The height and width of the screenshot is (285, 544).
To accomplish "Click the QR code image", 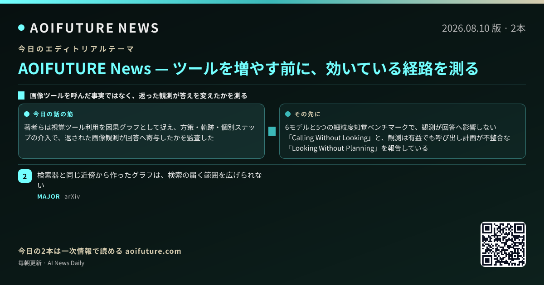I will pyautogui.click(x=503, y=244).
